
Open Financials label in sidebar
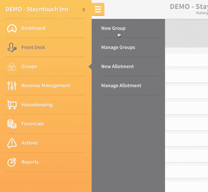pos(33,124)
